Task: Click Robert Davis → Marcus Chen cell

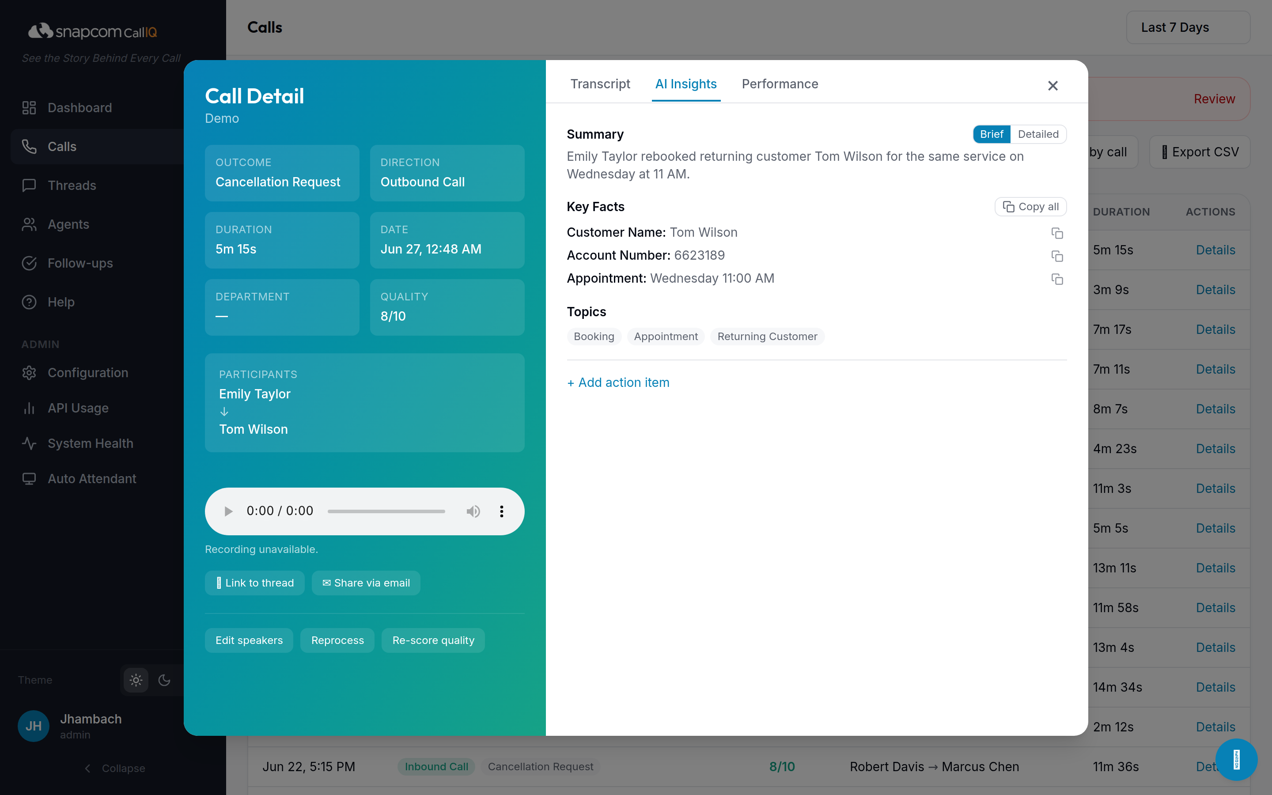Action: point(934,767)
